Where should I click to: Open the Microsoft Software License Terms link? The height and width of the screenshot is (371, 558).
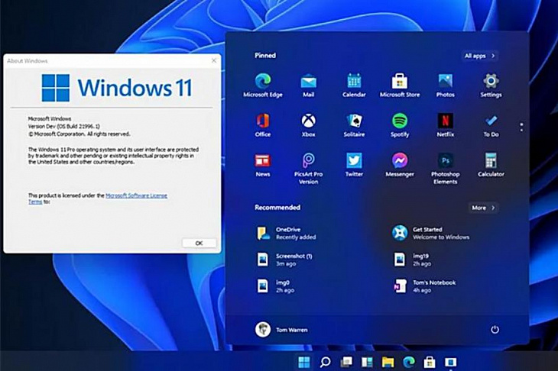pos(136,195)
